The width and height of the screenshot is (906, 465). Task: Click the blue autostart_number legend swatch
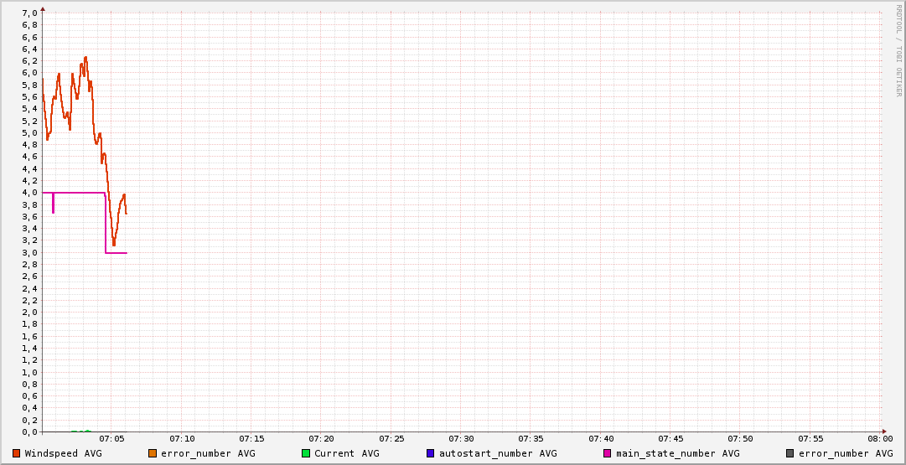pyautogui.click(x=430, y=453)
